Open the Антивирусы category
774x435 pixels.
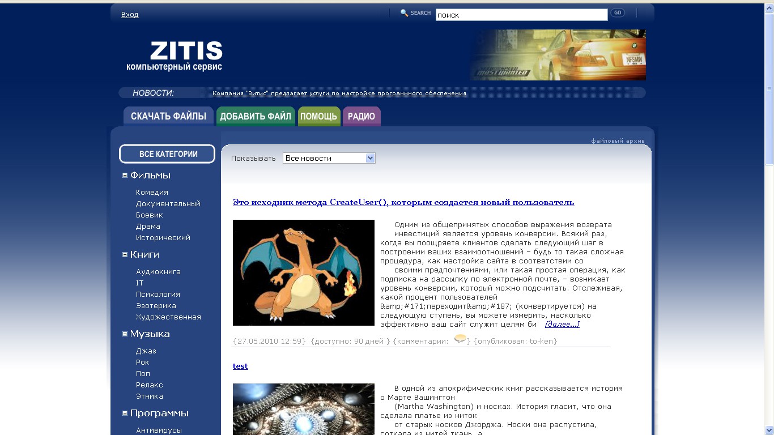[x=159, y=430]
